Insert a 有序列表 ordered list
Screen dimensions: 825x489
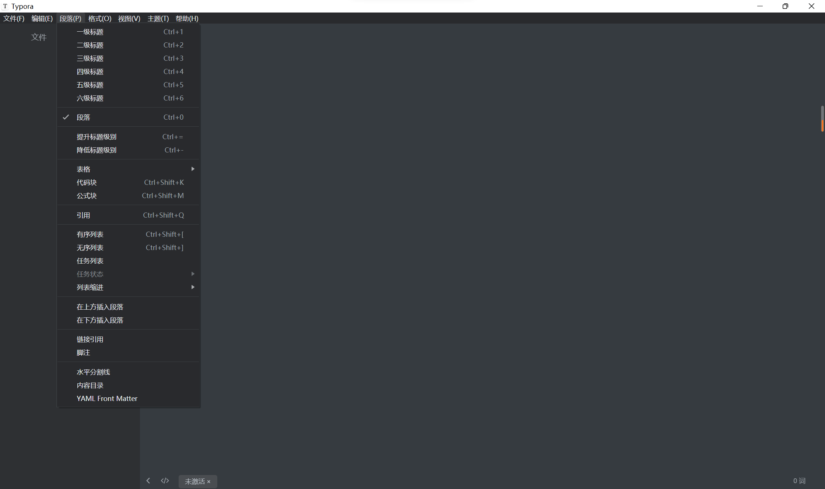tap(128, 234)
